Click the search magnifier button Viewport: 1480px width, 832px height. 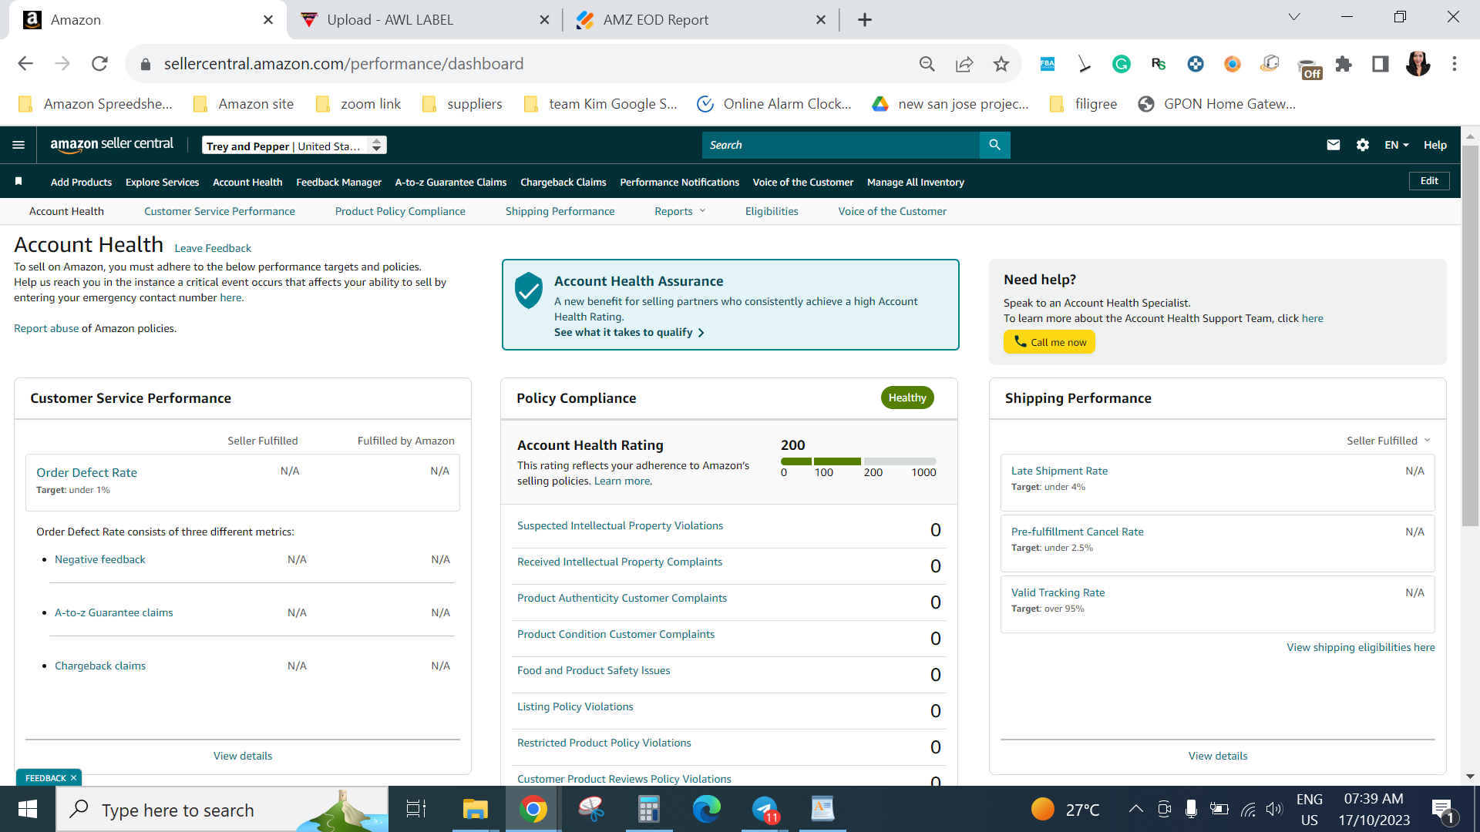(994, 145)
